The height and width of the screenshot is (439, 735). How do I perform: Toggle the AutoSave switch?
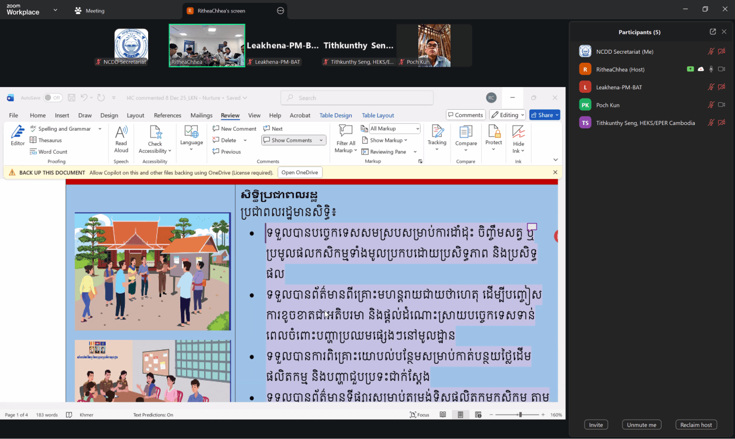53,98
